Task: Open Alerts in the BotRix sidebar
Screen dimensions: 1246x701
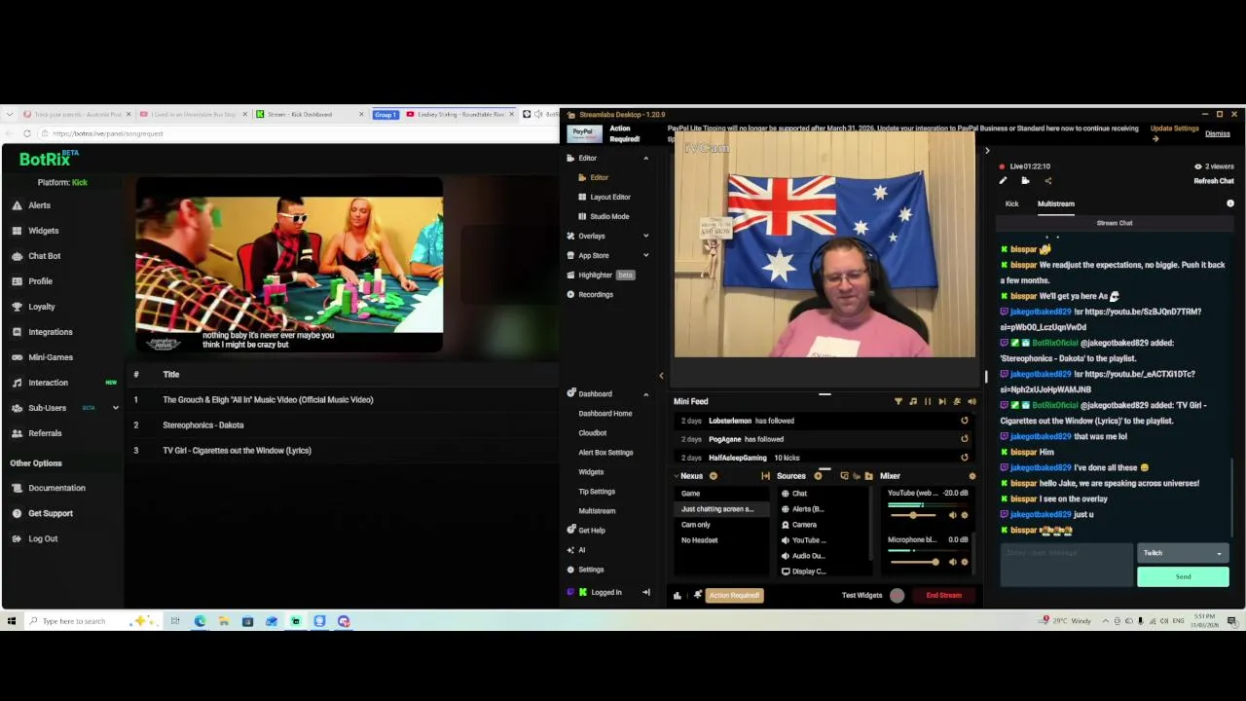Action: [x=39, y=205]
